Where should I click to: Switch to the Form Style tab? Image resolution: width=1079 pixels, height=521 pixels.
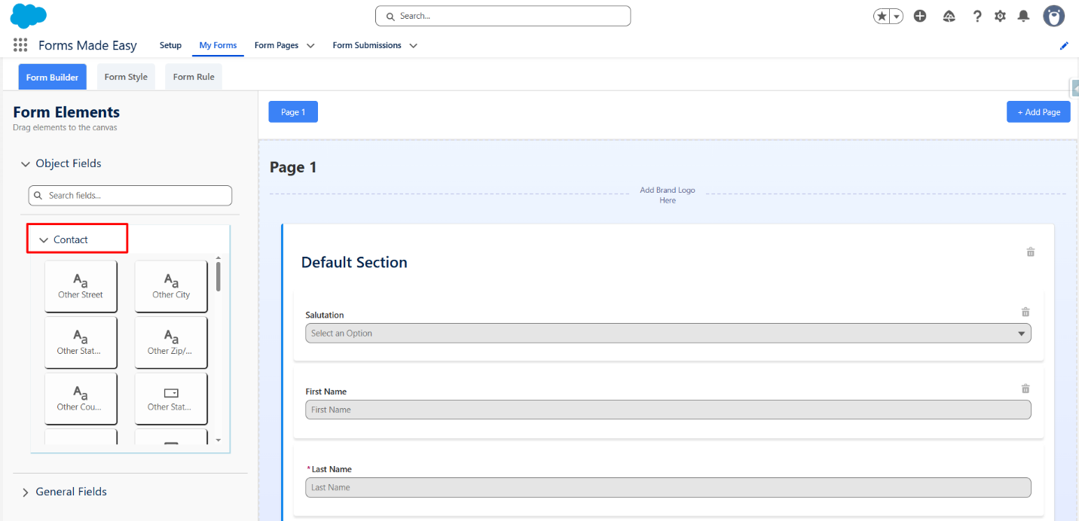pyautogui.click(x=126, y=77)
